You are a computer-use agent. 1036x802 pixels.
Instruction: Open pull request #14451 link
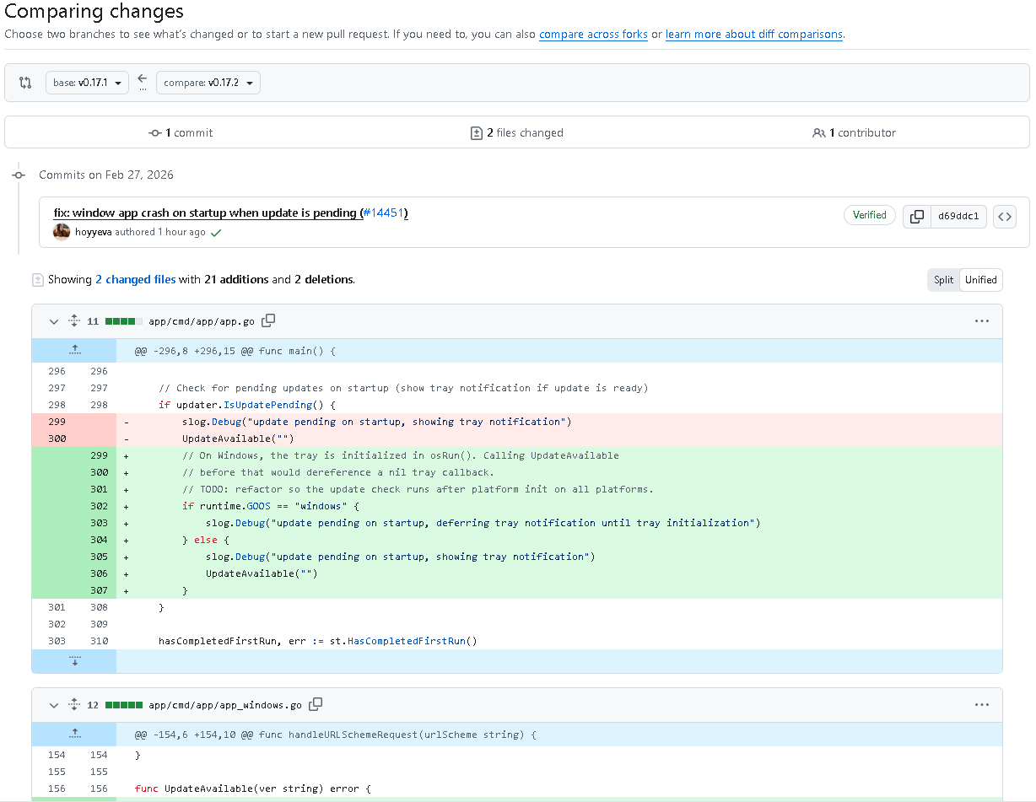(x=385, y=213)
